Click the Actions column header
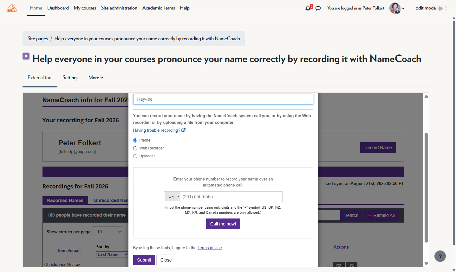The width and height of the screenshot is (456, 272). 341,247
